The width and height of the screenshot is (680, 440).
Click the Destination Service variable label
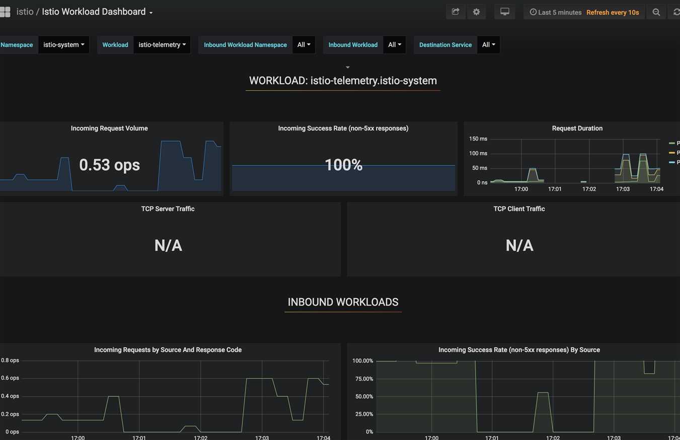coord(445,45)
